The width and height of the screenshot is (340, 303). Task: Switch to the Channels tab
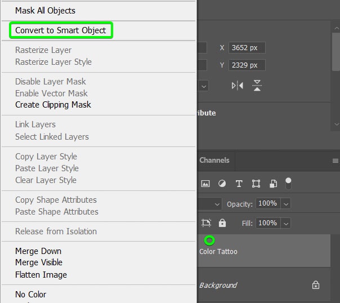(x=214, y=160)
